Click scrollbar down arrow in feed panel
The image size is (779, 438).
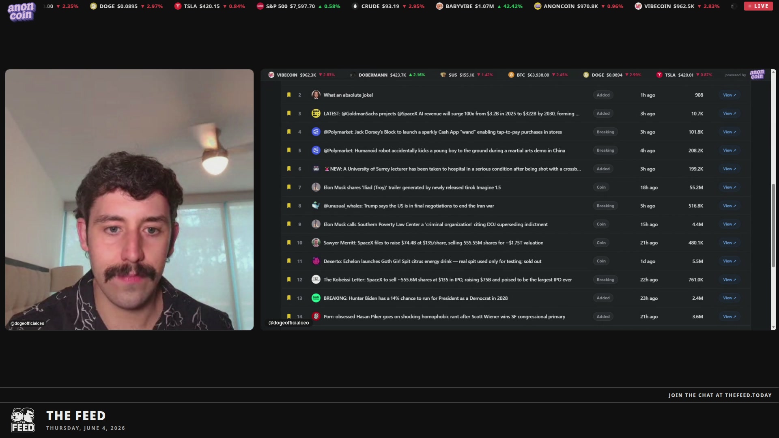pyautogui.click(x=773, y=327)
